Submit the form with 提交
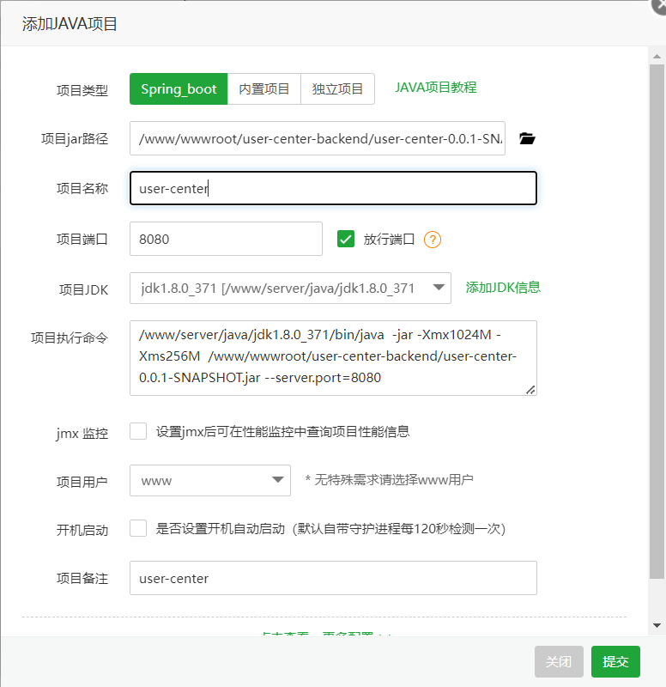 pos(615,661)
